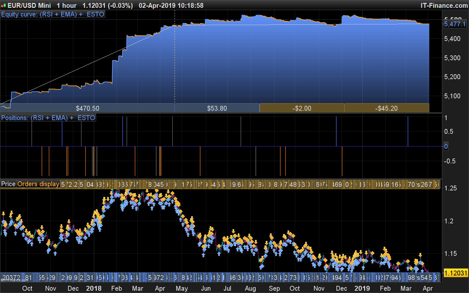469x293 pixels.
Task: Click the 1.25 price axis label
Action: point(451,188)
